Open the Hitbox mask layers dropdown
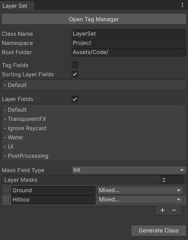Viewport: 188px width, 240px height. [140, 199]
